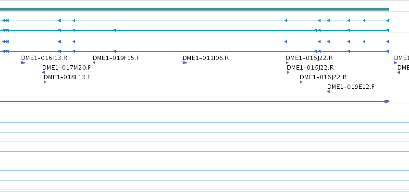Select the DME1-017M20.F feature label
409x192 pixels.
(x=66, y=68)
